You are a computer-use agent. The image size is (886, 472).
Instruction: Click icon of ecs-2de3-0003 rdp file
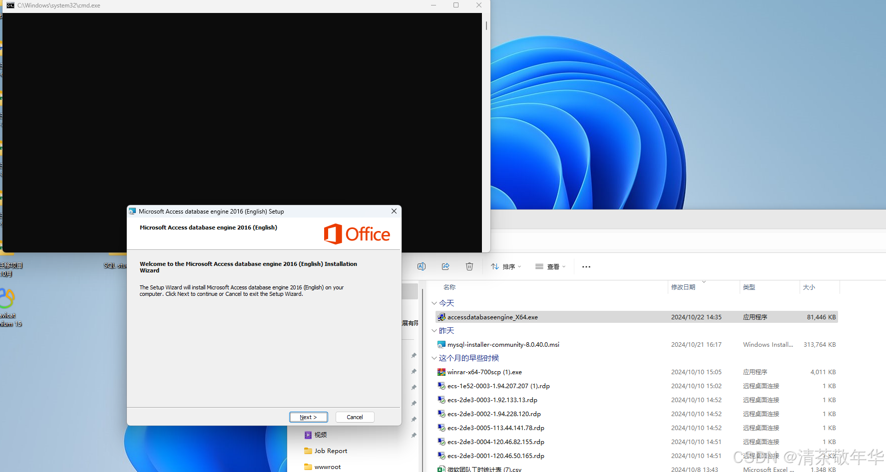tap(442, 400)
